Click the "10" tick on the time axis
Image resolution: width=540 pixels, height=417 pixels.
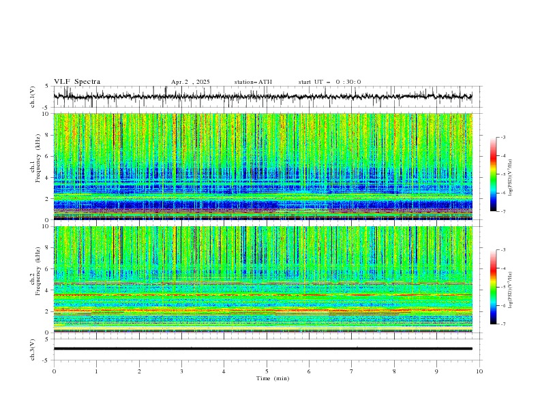479,371
